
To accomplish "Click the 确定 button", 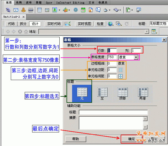I will point(131,139).
